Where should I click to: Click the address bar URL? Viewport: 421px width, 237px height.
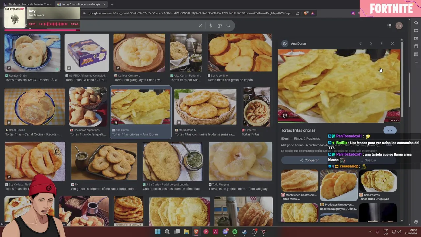190,13
